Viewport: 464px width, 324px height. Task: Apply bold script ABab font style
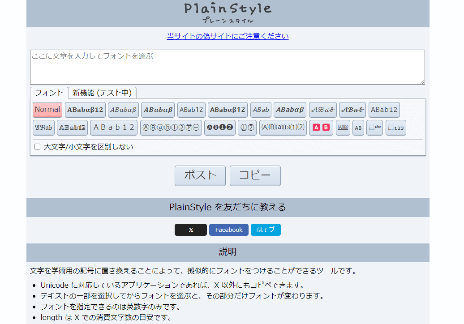[352, 110]
